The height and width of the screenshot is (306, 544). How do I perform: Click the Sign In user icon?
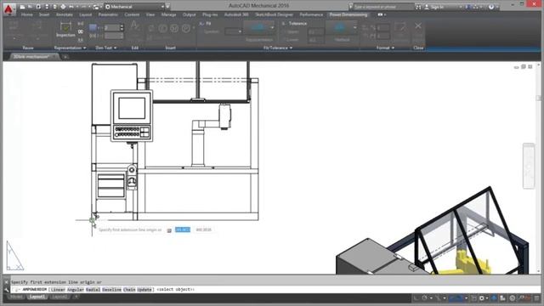tap(427, 7)
